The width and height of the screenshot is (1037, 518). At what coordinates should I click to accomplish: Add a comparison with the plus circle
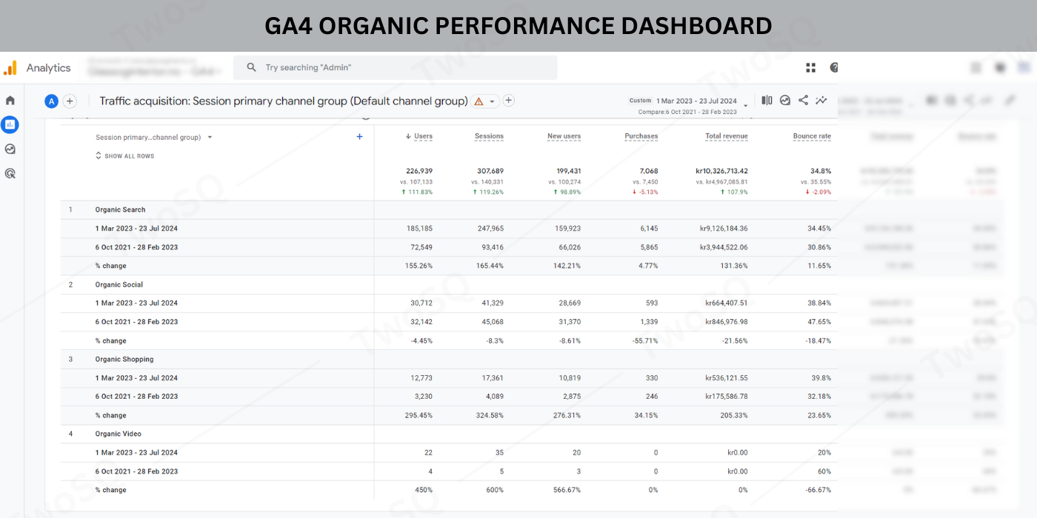70,101
